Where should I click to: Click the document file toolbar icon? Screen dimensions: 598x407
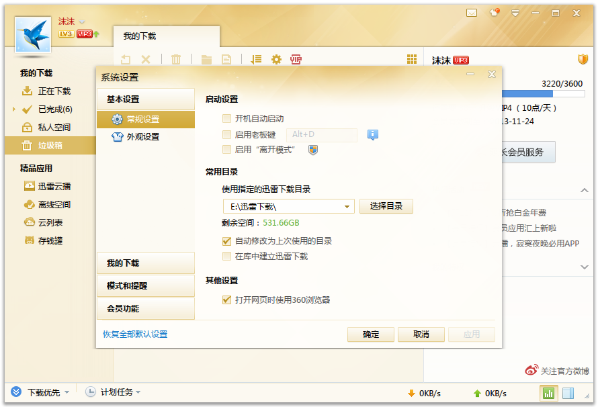[226, 60]
